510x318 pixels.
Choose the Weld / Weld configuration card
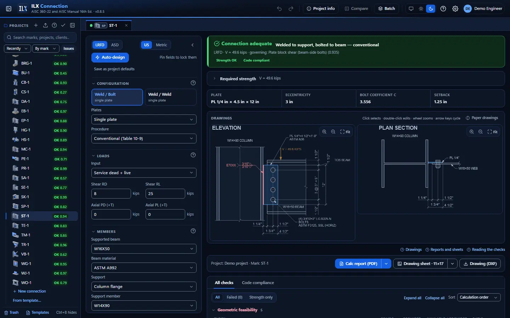pos(171,97)
